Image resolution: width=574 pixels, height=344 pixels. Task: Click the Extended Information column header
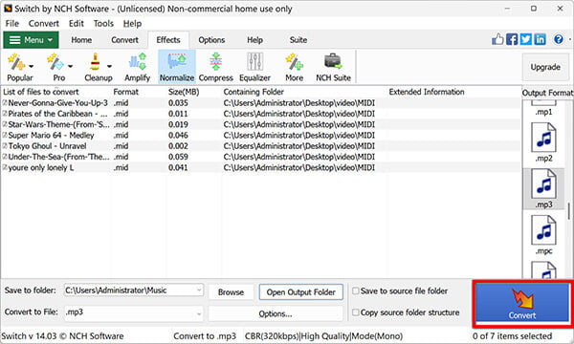tap(427, 92)
